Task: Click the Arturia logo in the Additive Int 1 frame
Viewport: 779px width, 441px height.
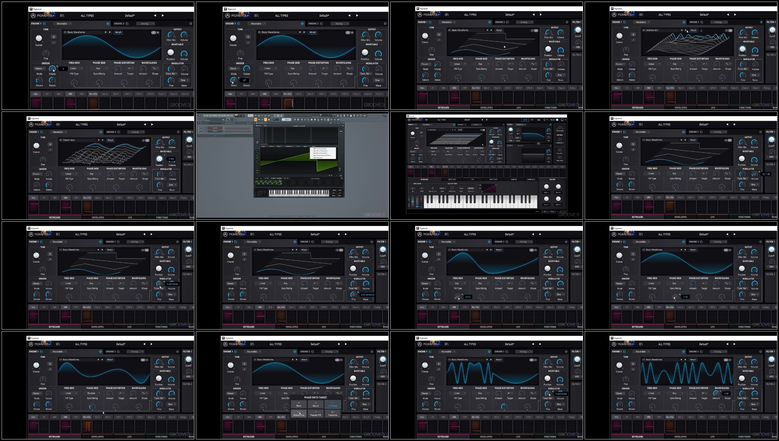Action: 614,14
